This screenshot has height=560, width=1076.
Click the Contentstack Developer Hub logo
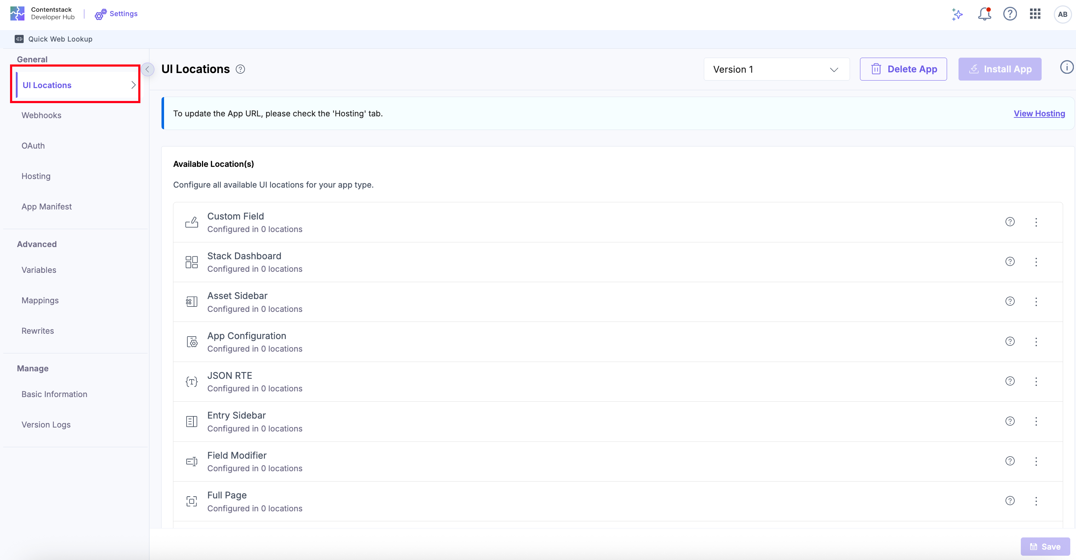pyautogui.click(x=18, y=13)
